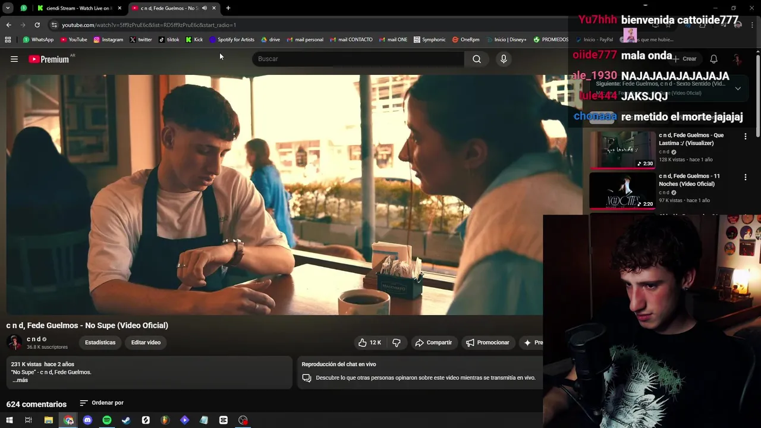
Task: Click the 11 Noches (Video Oficial) title
Action: [689, 180]
